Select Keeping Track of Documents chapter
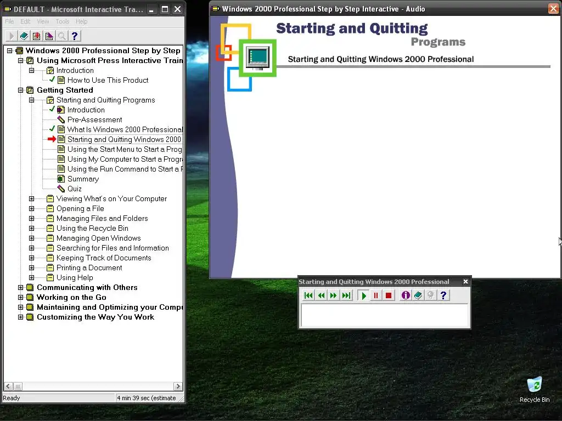This screenshot has width=562, height=421. click(104, 258)
